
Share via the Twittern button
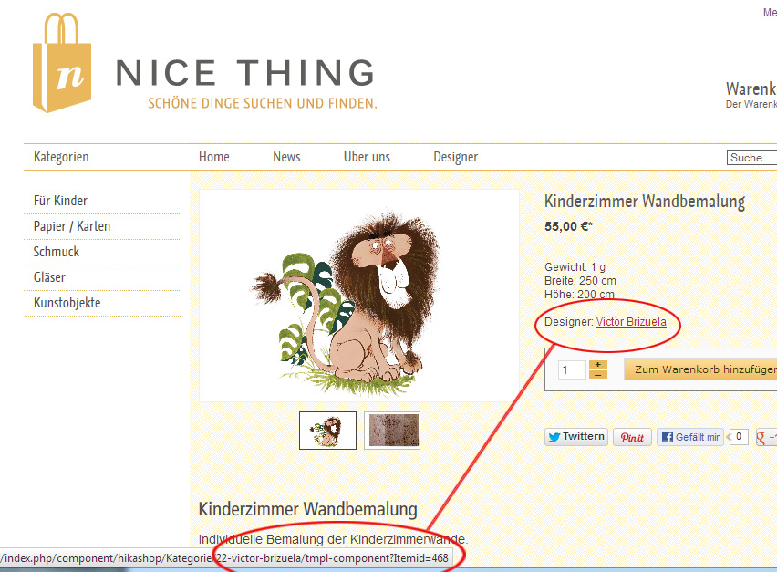click(575, 437)
